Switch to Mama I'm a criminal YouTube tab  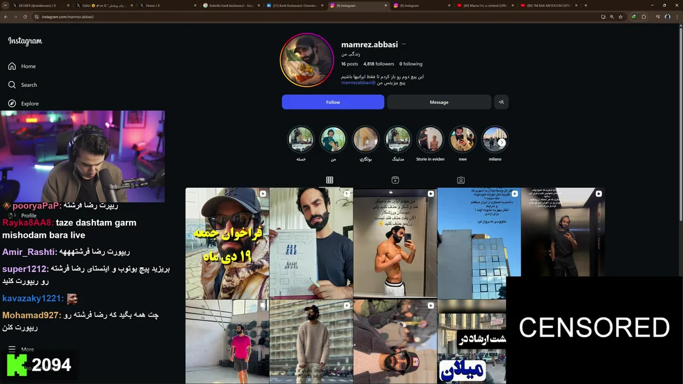(x=485, y=5)
